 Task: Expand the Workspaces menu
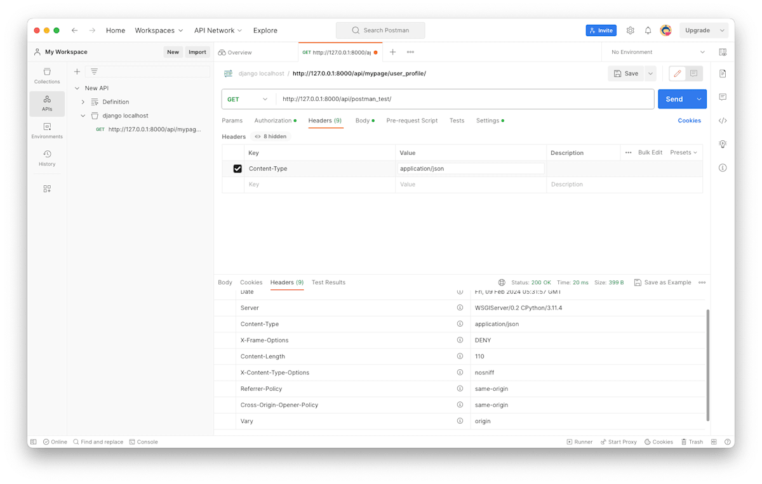[159, 30]
